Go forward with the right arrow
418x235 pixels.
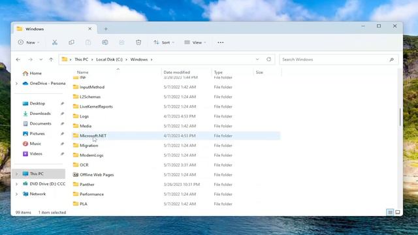[x=30, y=59]
